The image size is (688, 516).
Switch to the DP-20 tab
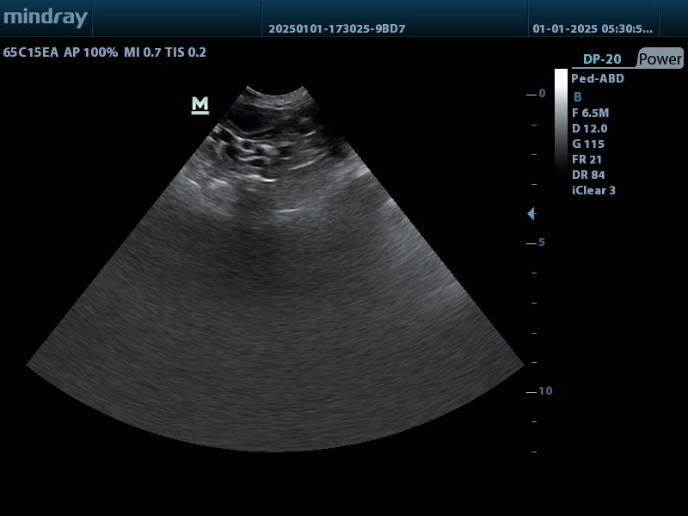[x=602, y=59]
